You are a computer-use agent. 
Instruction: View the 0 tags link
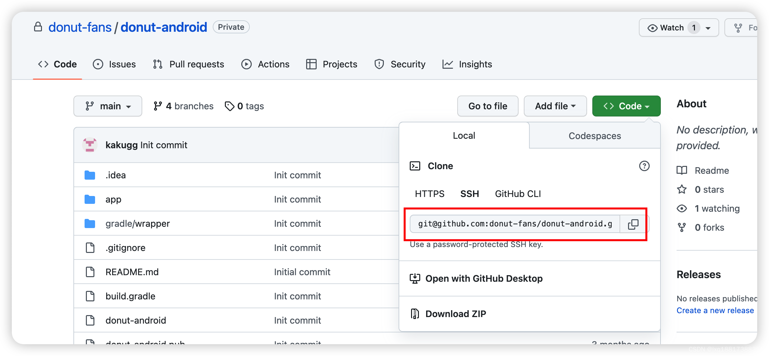pos(245,106)
